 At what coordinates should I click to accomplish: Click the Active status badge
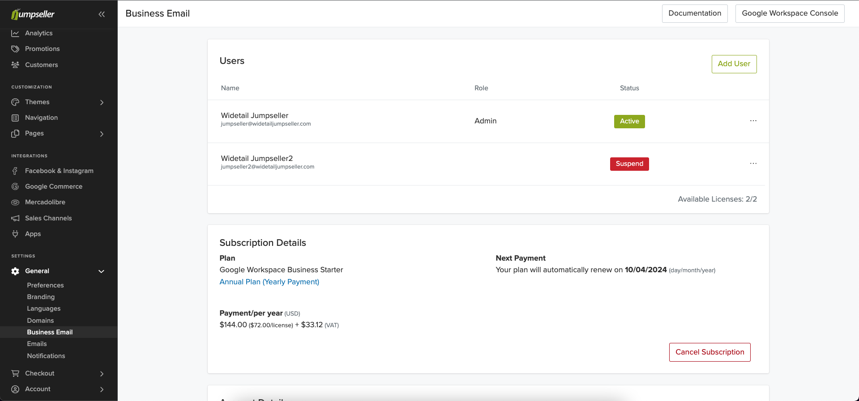coord(629,121)
